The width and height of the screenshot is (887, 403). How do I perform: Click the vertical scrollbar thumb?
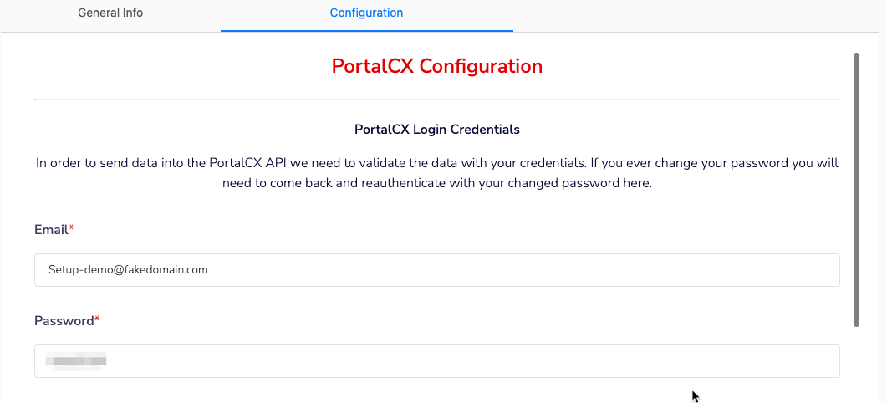tap(856, 190)
